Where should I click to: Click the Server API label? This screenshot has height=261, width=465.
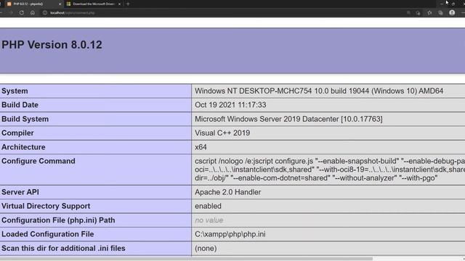(x=20, y=192)
